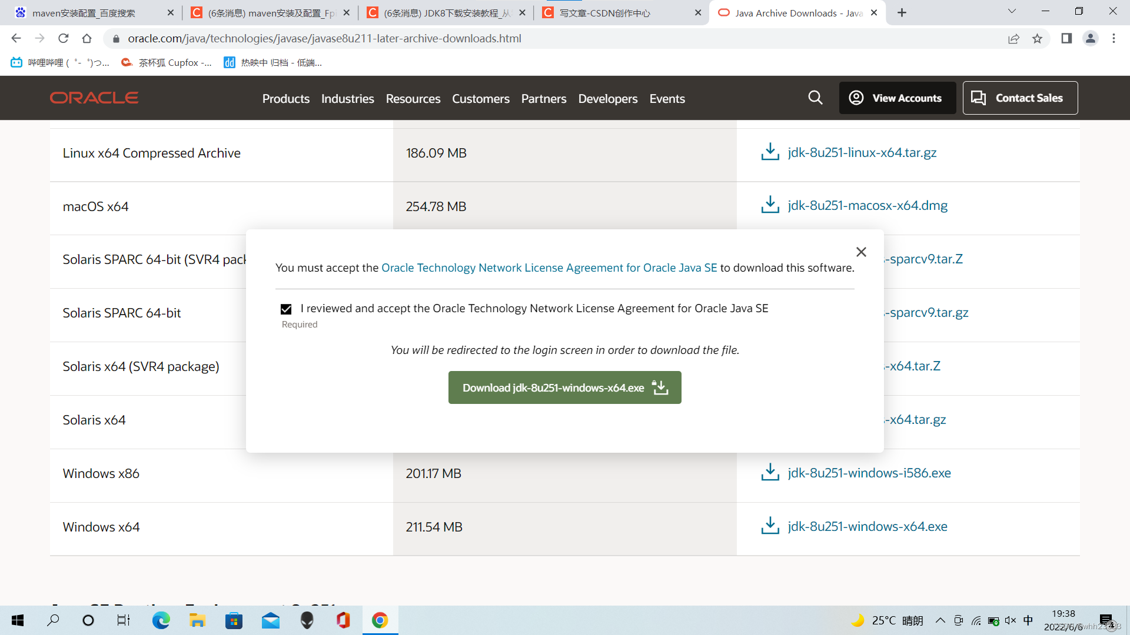Screen dimensions: 1130x635
Task: Click download icon beside macosx-x64.dmg
Action: [770, 205]
